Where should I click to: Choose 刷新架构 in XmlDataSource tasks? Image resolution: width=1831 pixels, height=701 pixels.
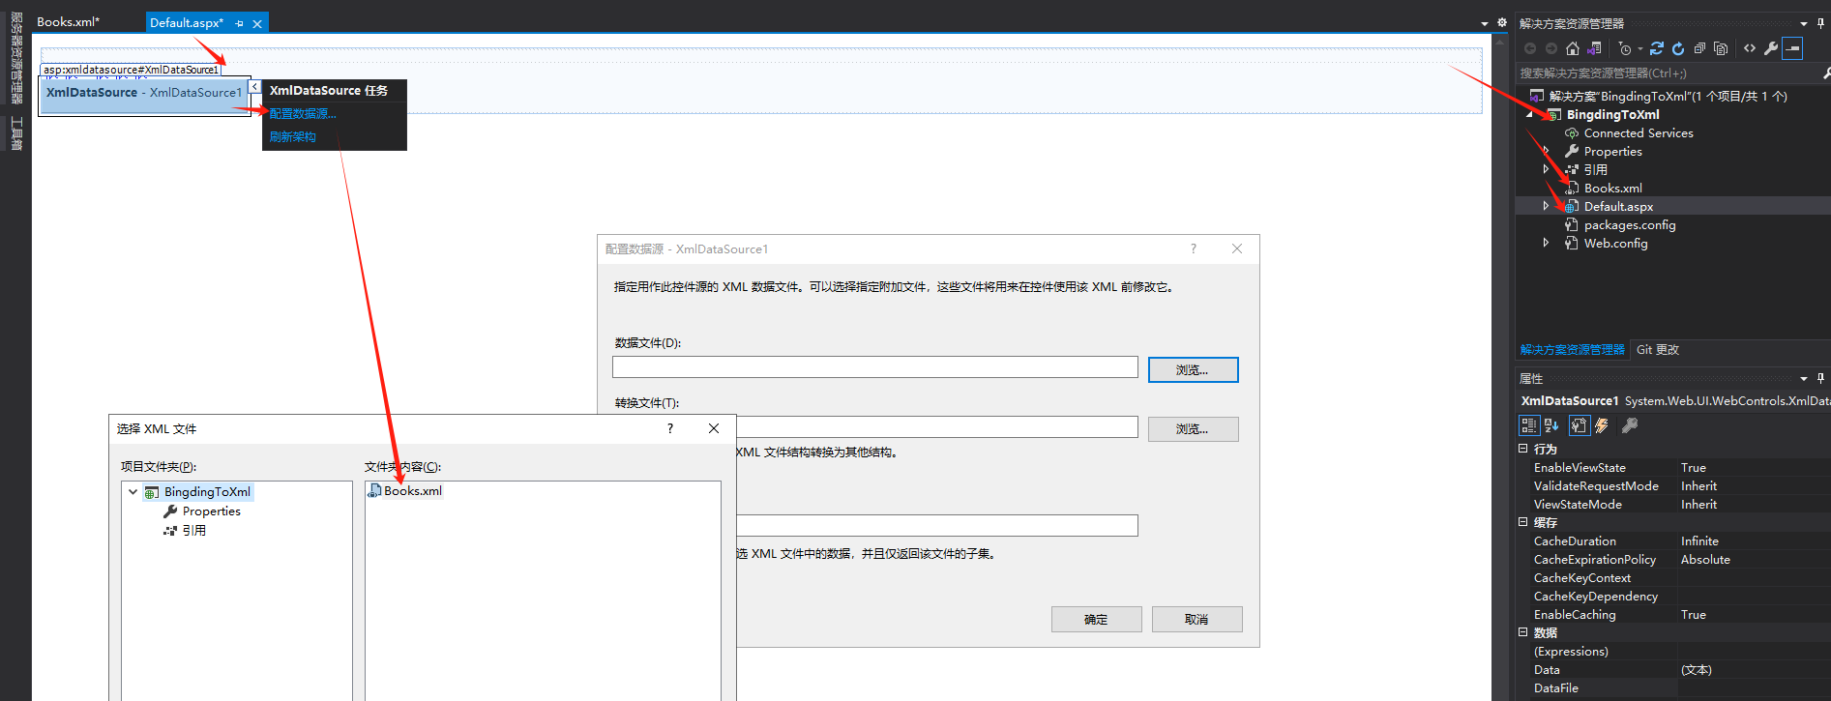(293, 137)
